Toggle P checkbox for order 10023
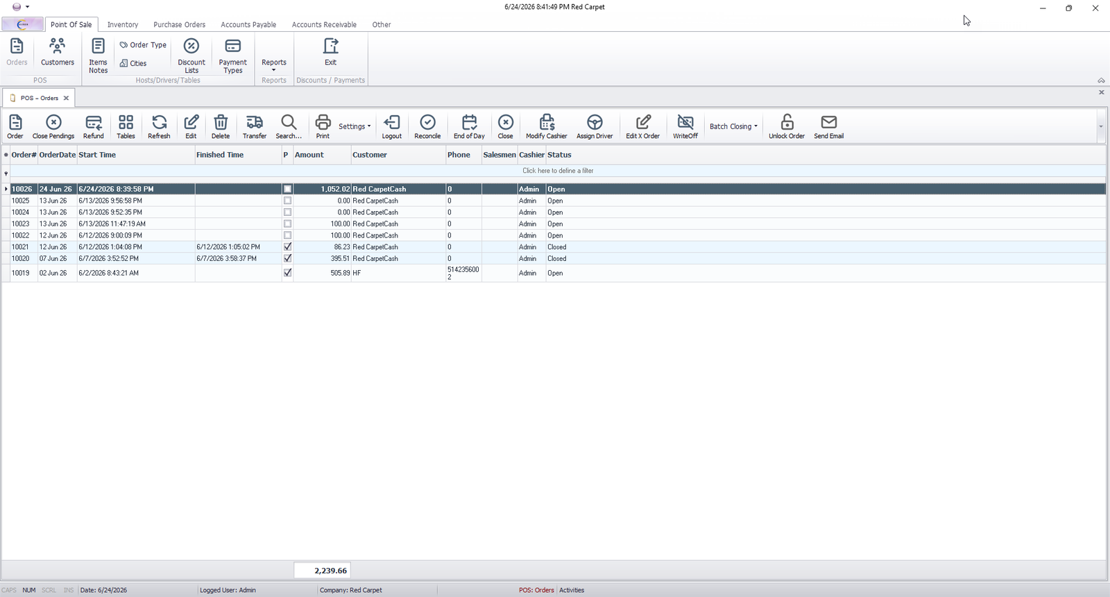Screen dimensions: 1110x597 (x=287, y=224)
